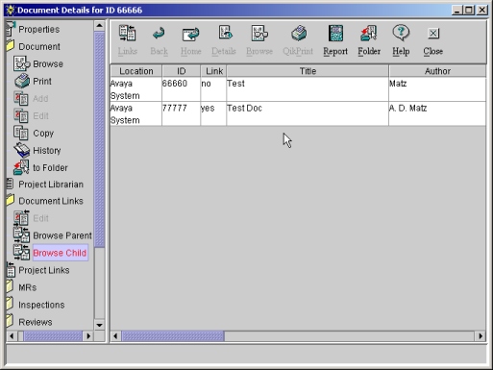Open Help from the toolbar
This screenshot has width=493, height=370.
tap(401, 33)
